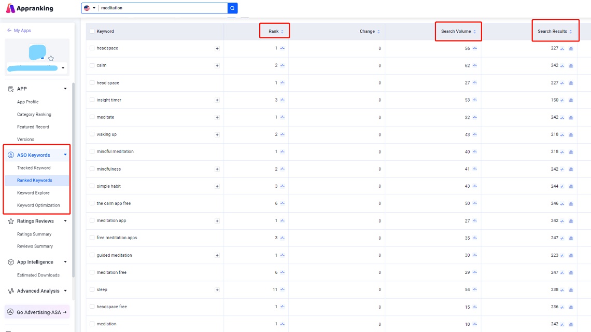This screenshot has width=591, height=332.
Task: Open search results trend for waking up
Action: [x=562, y=135]
